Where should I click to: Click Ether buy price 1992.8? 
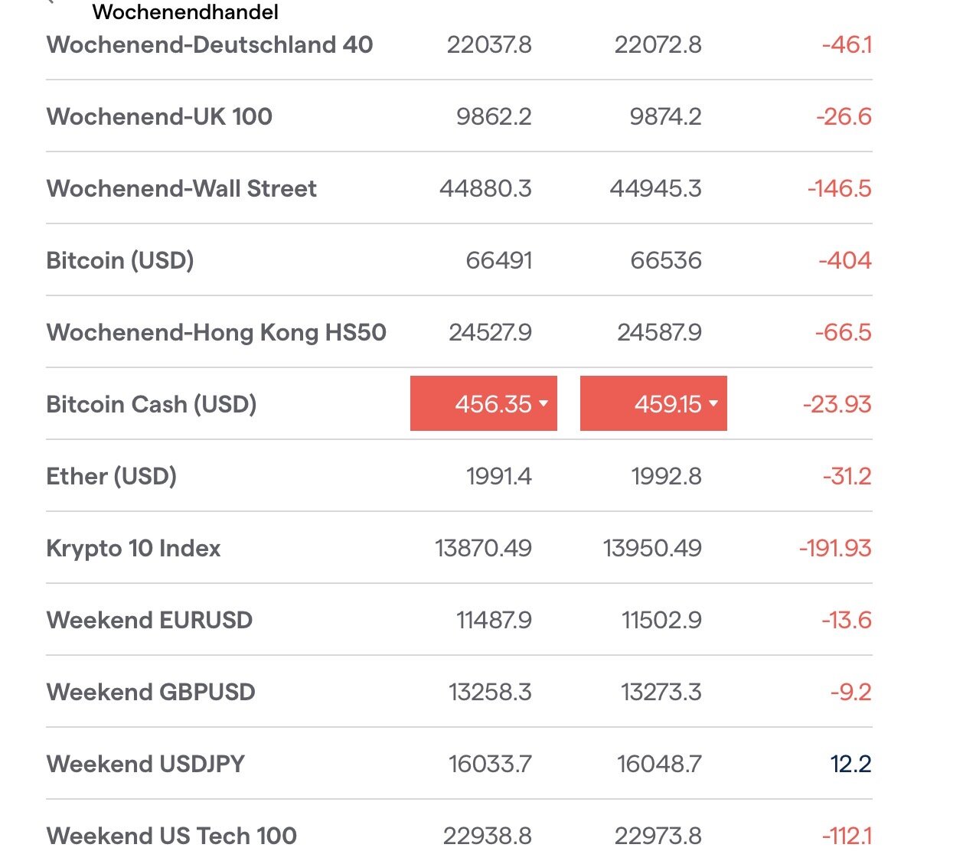point(666,476)
